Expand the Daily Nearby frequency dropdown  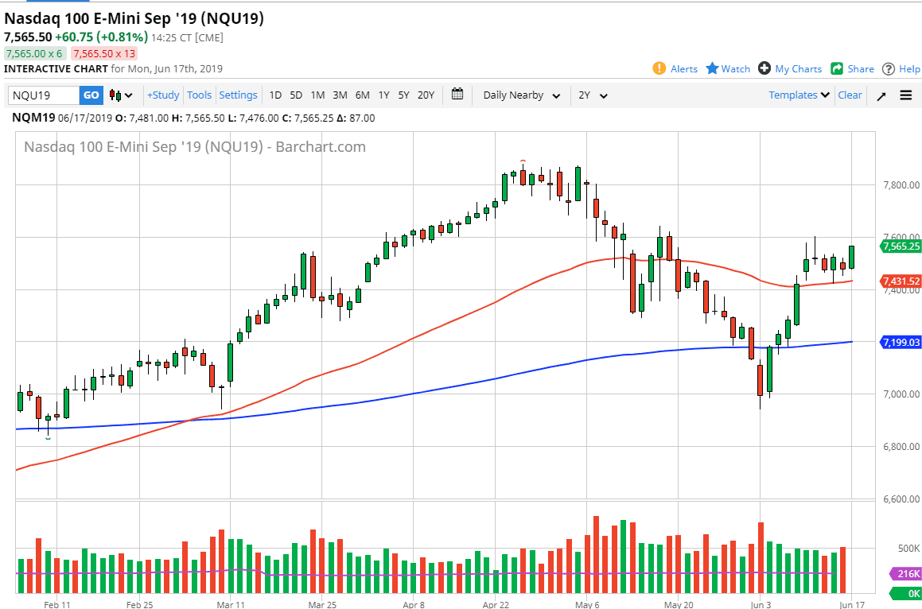pos(521,95)
